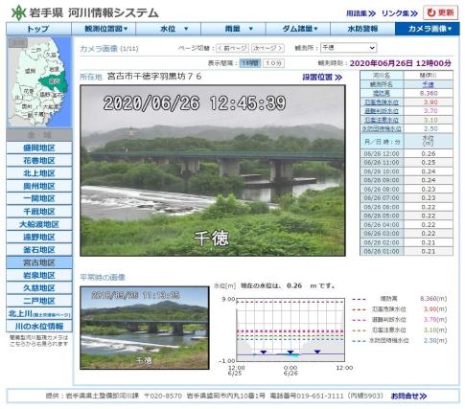Viewport: 465px width, 409px height.
Task: Open the 氾濫危険水位 table link
Action: click(382, 102)
